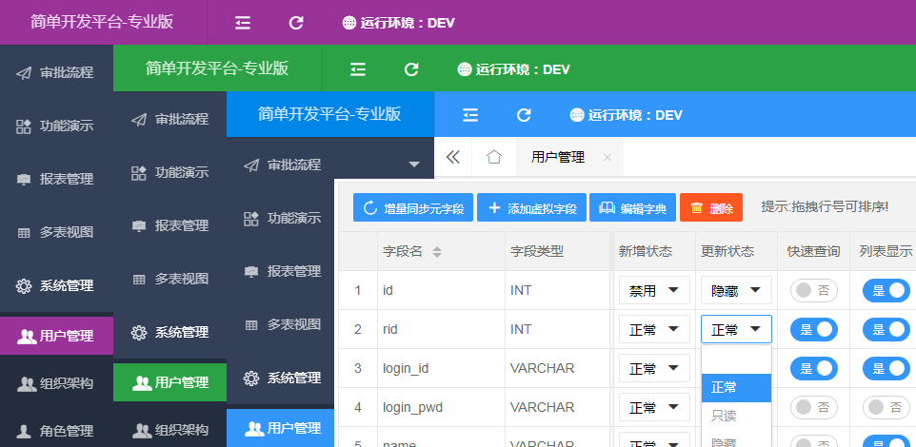Expand 审批流程 menu arrow in blue sidebar

(414, 165)
